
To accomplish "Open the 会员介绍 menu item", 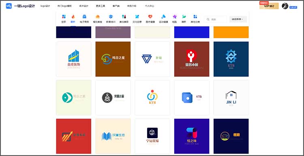I will tap(132, 6).
